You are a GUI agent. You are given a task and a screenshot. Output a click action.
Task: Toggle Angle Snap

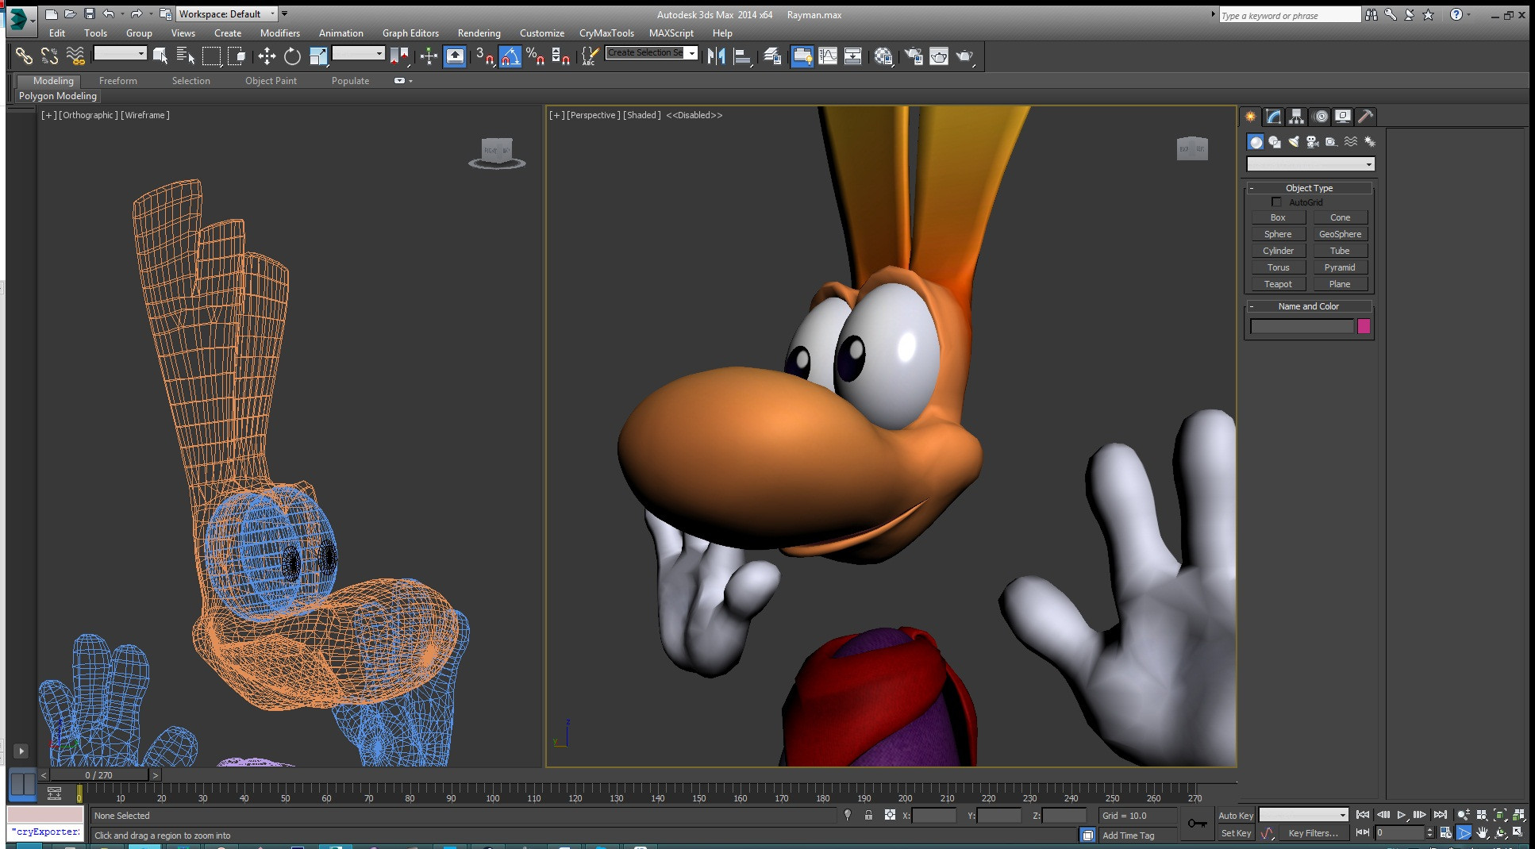510,56
